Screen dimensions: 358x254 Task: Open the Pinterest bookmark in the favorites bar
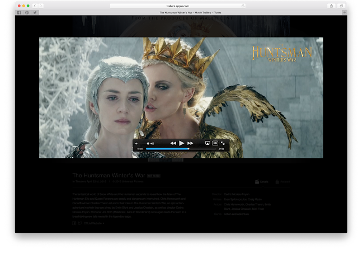point(27,12)
